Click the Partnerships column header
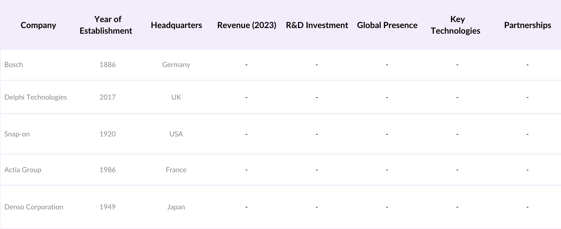 (527, 25)
